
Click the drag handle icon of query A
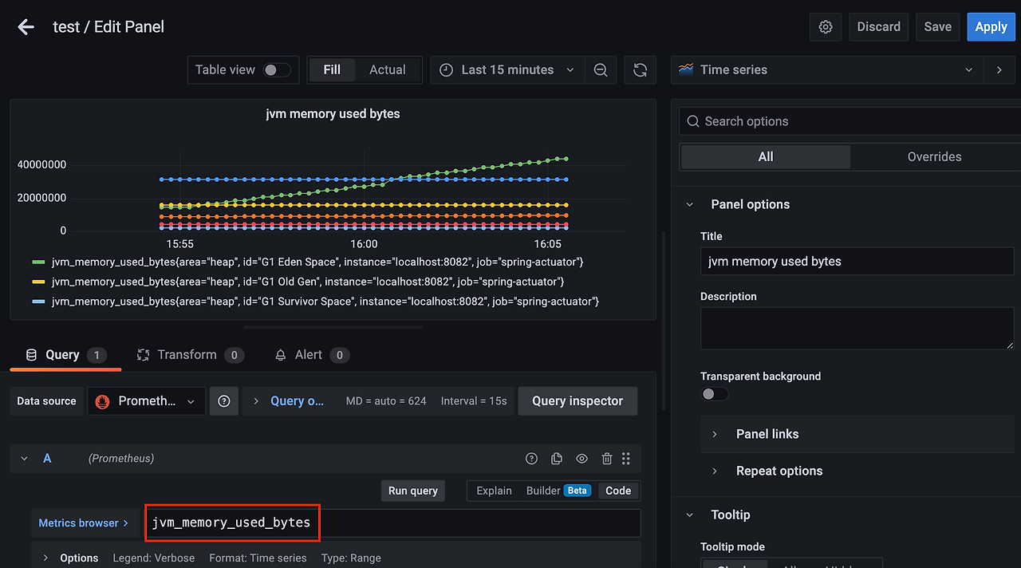(626, 458)
